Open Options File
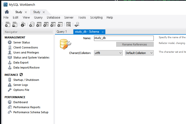 21,90
